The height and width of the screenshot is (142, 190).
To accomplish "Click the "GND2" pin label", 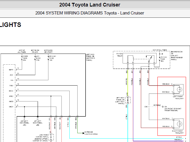I will 11,101.
